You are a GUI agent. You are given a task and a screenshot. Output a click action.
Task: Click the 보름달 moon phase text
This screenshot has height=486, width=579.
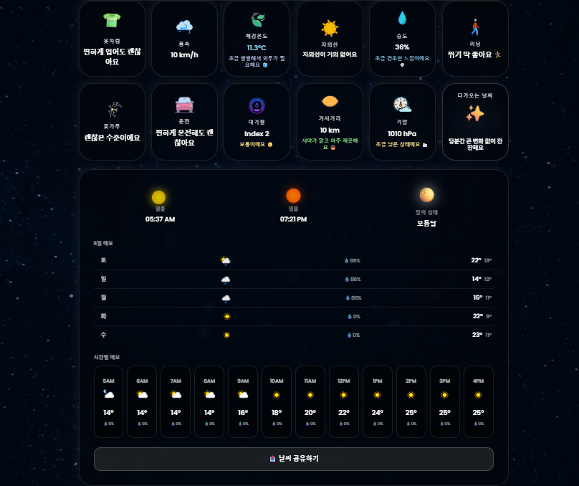click(x=426, y=223)
